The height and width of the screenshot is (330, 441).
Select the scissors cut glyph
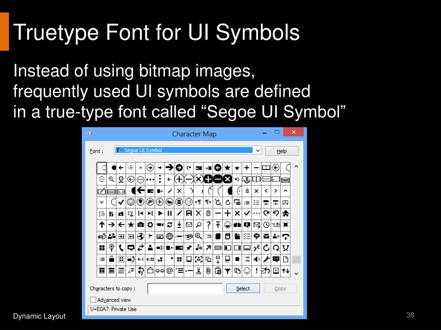(x=199, y=271)
